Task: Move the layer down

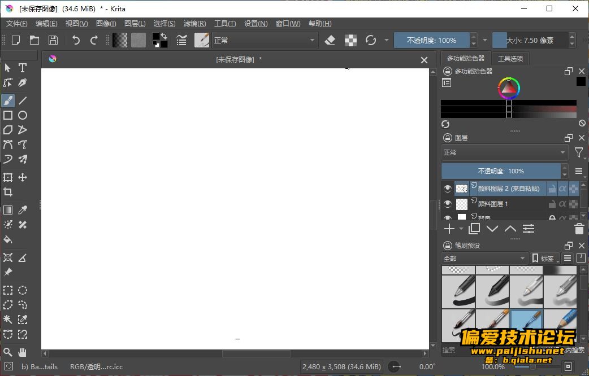Action: click(x=492, y=229)
